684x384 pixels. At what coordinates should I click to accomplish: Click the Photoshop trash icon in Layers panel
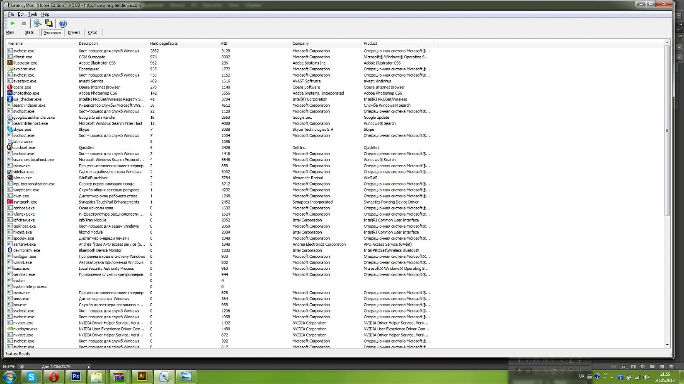[671, 366]
